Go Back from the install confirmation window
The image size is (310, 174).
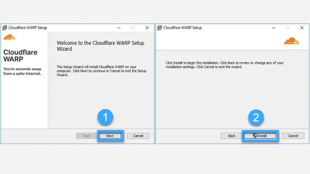pos(232,136)
